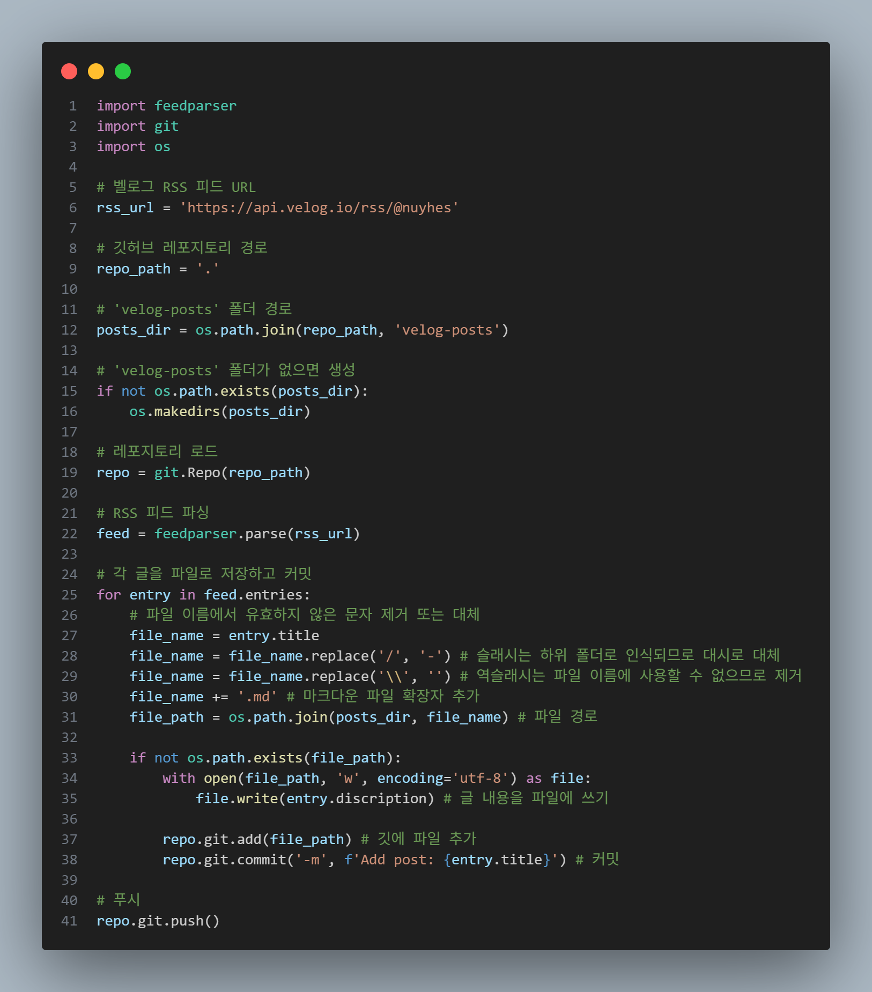This screenshot has height=992, width=872.
Task: Click the repo_path assignment line
Action: point(158,269)
